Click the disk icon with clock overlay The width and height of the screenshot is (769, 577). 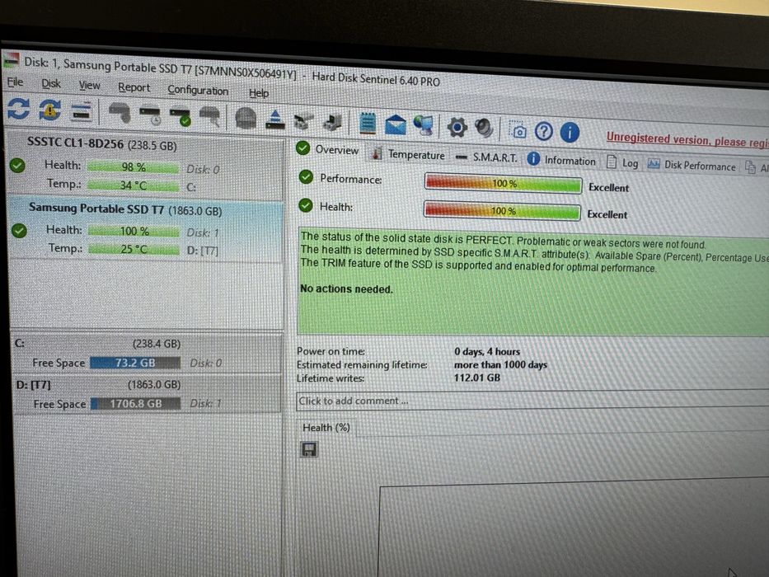click(x=149, y=115)
